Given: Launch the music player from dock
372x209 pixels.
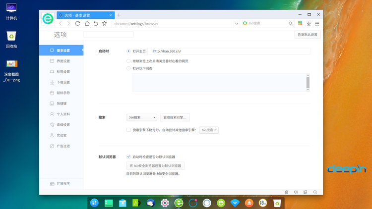Looking at the screenshot, I should (x=136, y=203).
